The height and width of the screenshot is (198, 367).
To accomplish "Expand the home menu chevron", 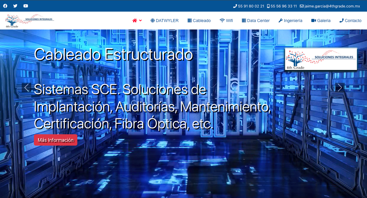I will coord(140,21).
